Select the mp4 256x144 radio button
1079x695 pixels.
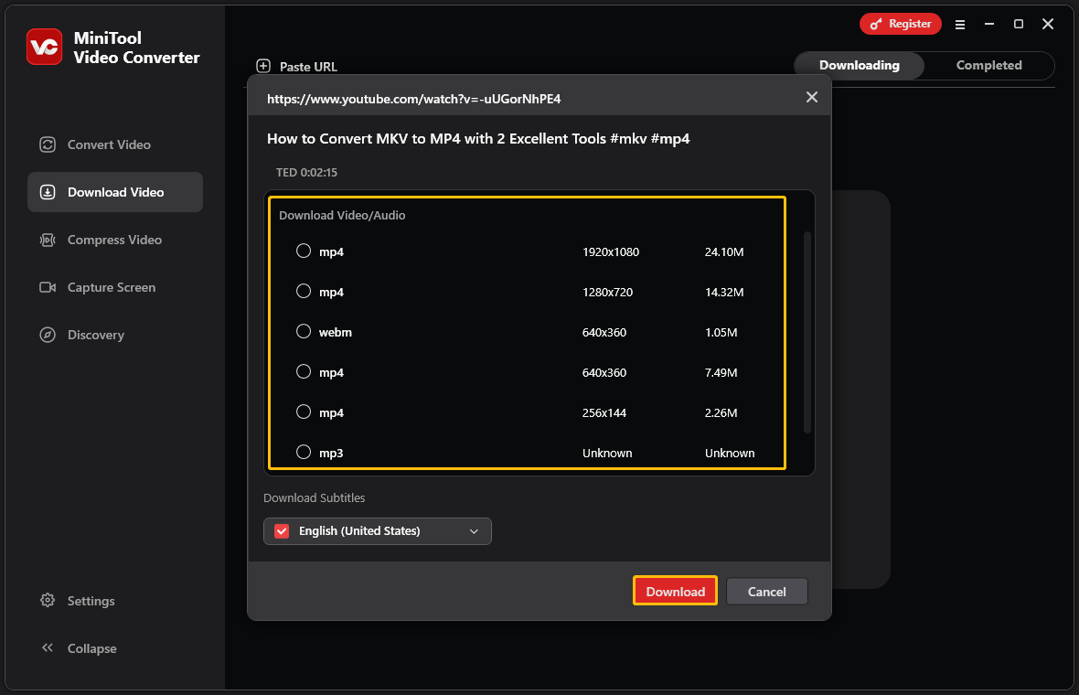click(x=304, y=412)
